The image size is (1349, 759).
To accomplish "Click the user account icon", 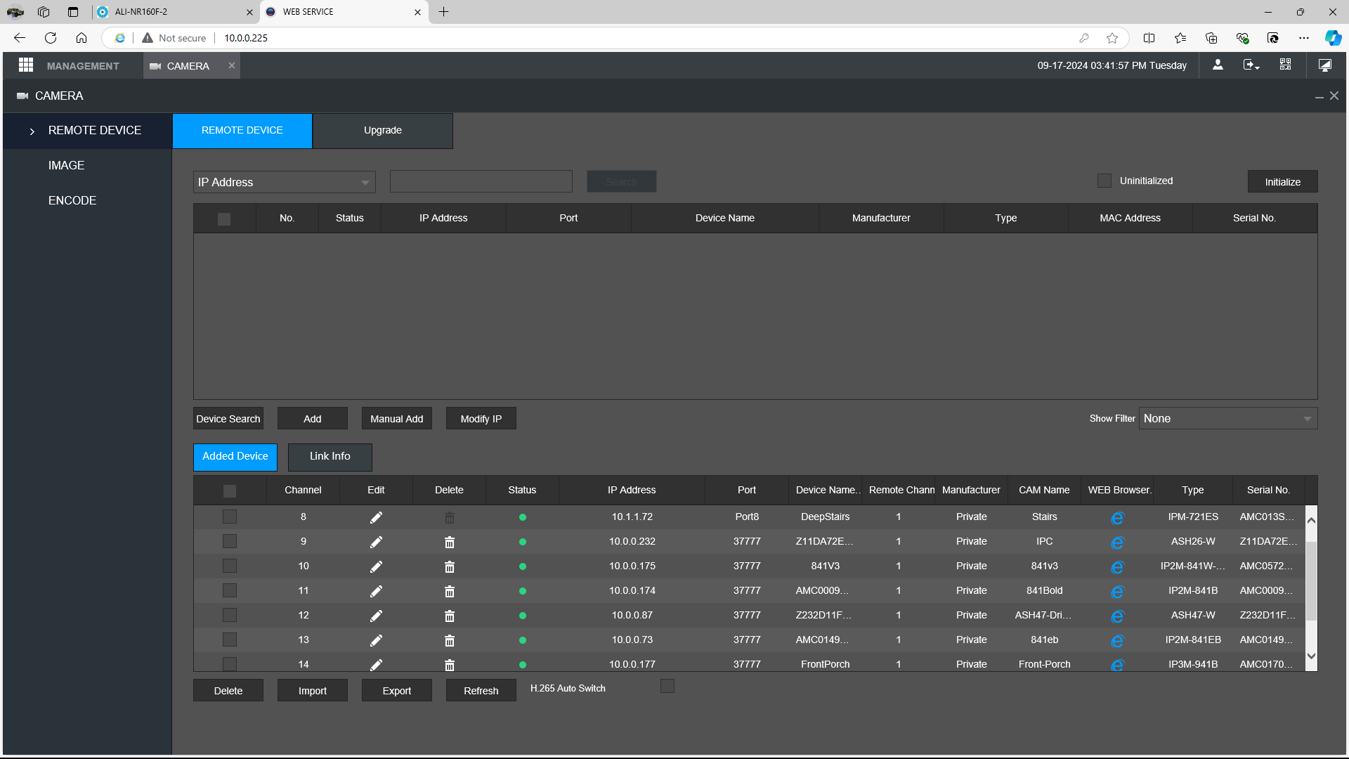I will (x=1218, y=65).
